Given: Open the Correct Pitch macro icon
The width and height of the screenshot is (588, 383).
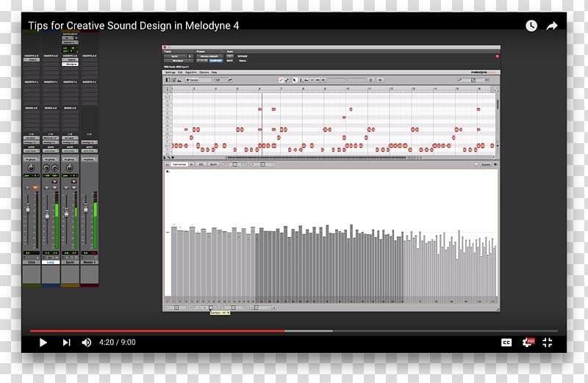Looking at the screenshot, I should (x=370, y=80).
